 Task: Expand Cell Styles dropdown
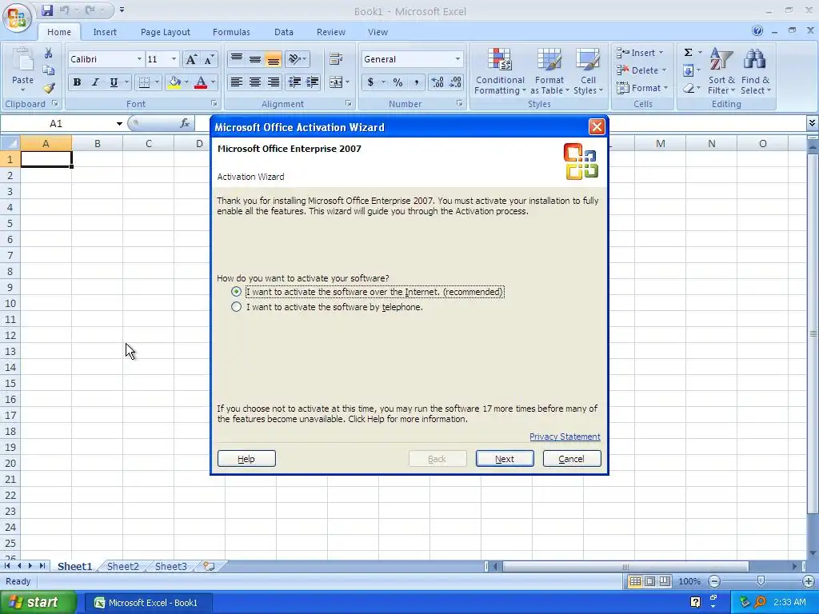[x=588, y=71]
